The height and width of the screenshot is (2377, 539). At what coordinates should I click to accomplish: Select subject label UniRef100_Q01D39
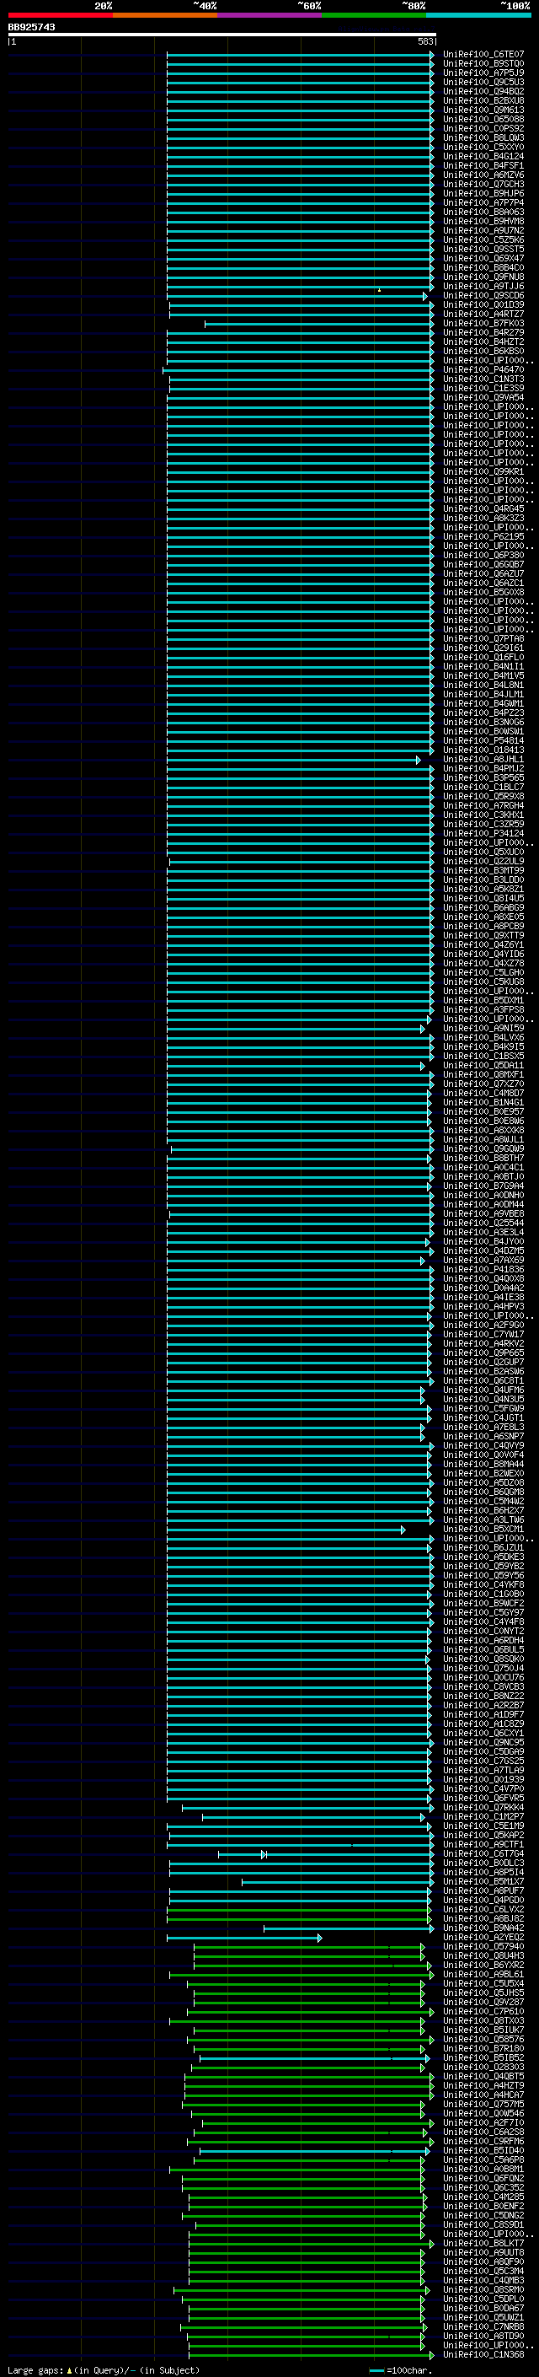483,304
